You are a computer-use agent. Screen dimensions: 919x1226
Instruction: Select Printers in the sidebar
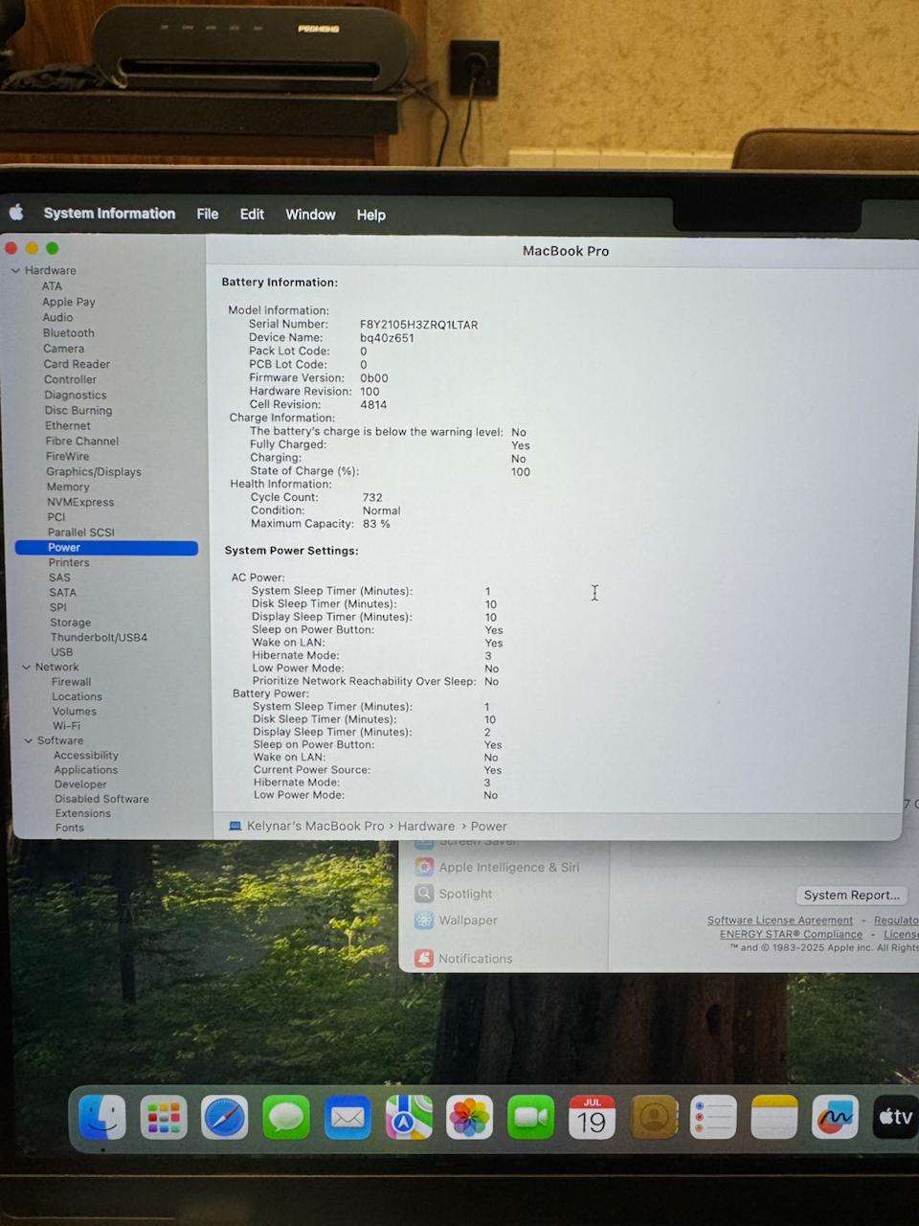click(69, 562)
